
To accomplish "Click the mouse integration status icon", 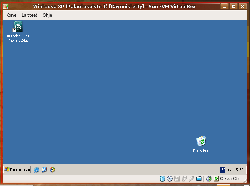I will [x=209, y=179].
